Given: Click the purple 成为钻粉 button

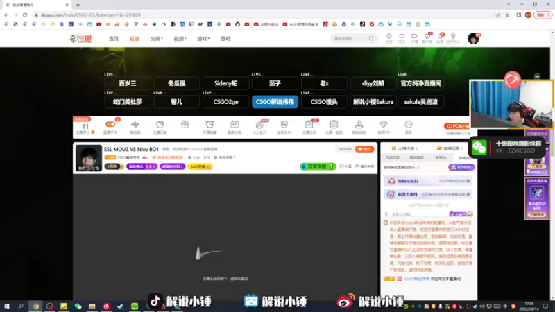Looking at the screenshot, I should point(461,167).
